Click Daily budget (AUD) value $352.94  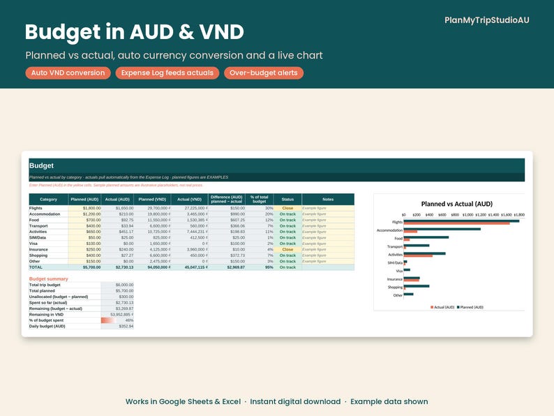tap(117, 326)
